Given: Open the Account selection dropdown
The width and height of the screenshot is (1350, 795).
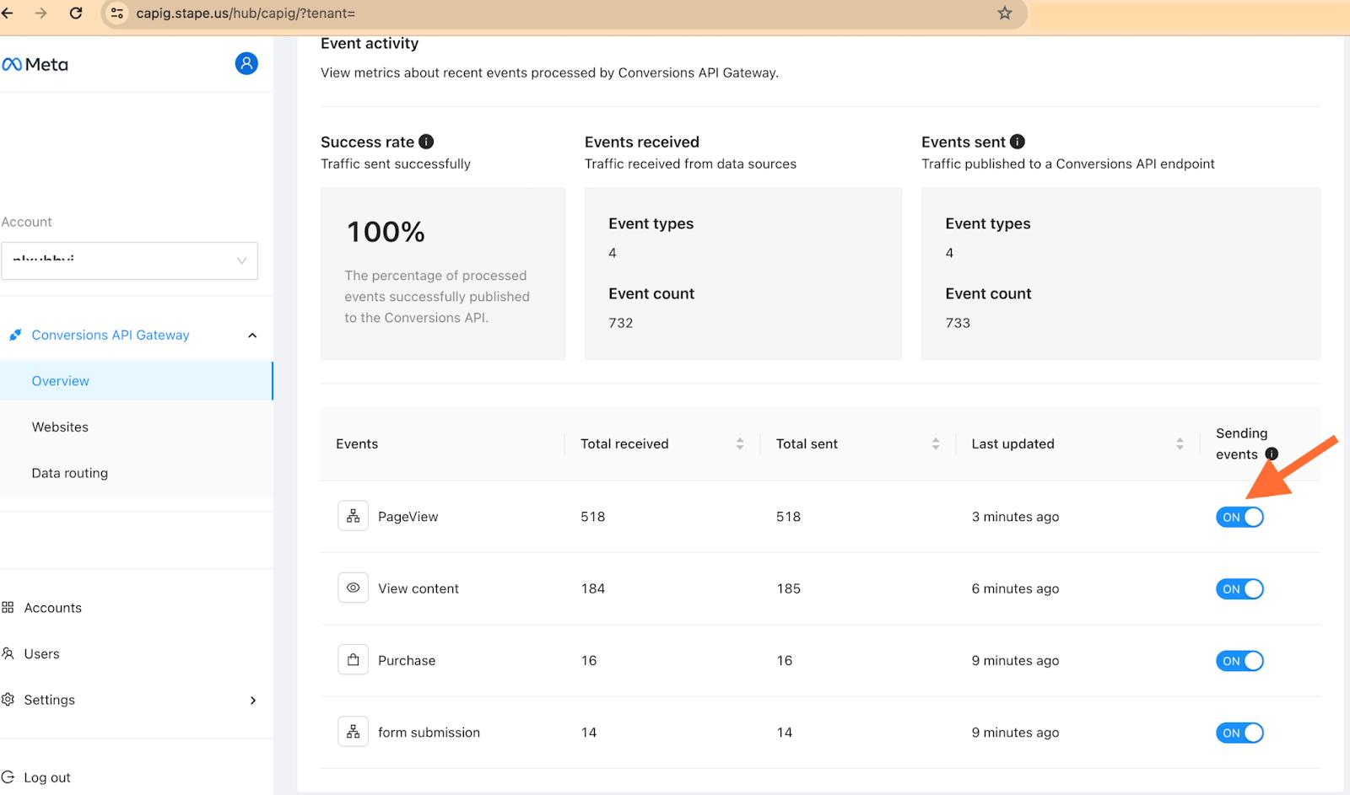Looking at the screenshot, I should click(129, 261).
